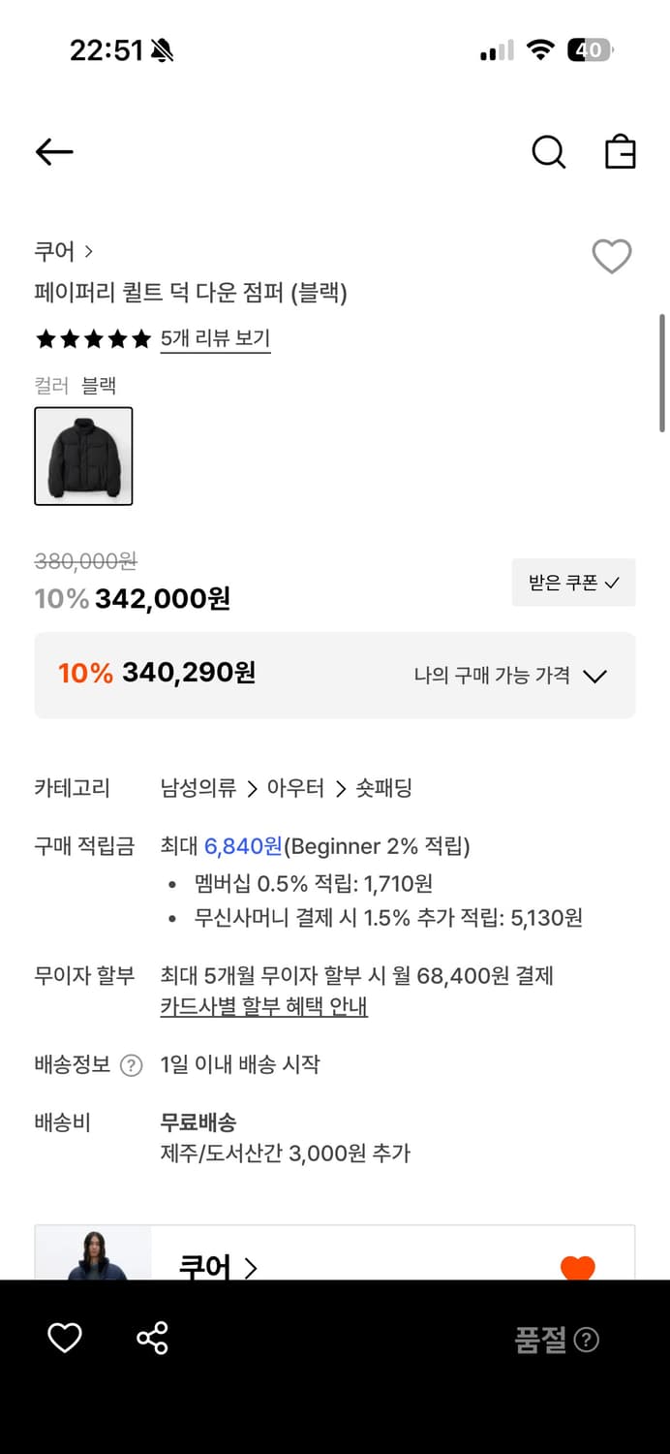Screen dimensions: 670x1454
Task: Toggle the heart in the bottom bar
Action: click(x=64, y=1339)
